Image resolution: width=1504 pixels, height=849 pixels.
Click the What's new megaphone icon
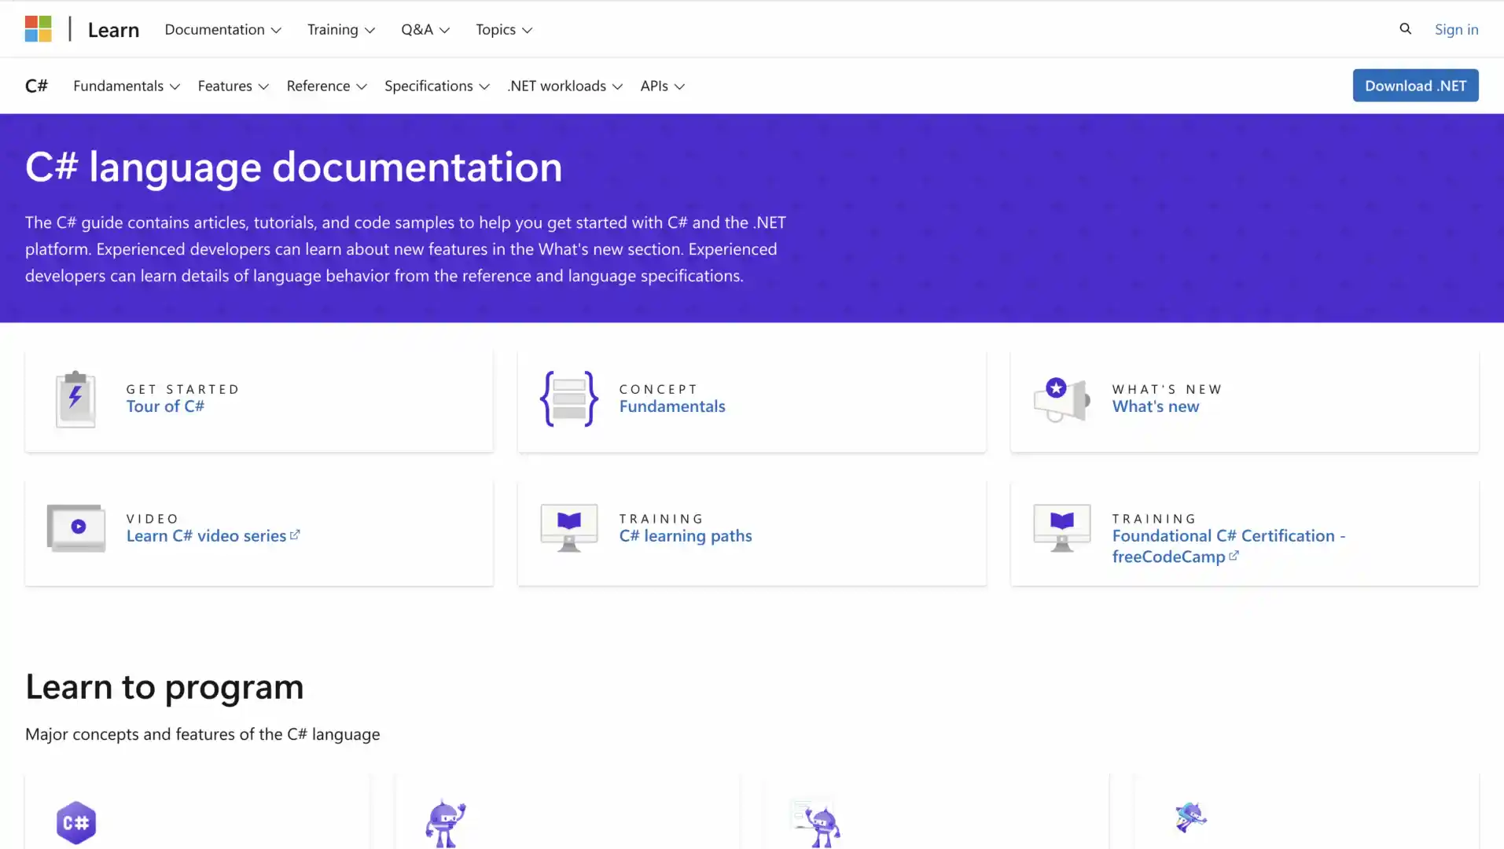pyautogui.click(x=1061, y=399)
